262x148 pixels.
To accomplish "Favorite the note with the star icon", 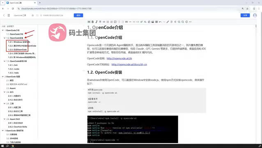I will click(x=32, y=15).
